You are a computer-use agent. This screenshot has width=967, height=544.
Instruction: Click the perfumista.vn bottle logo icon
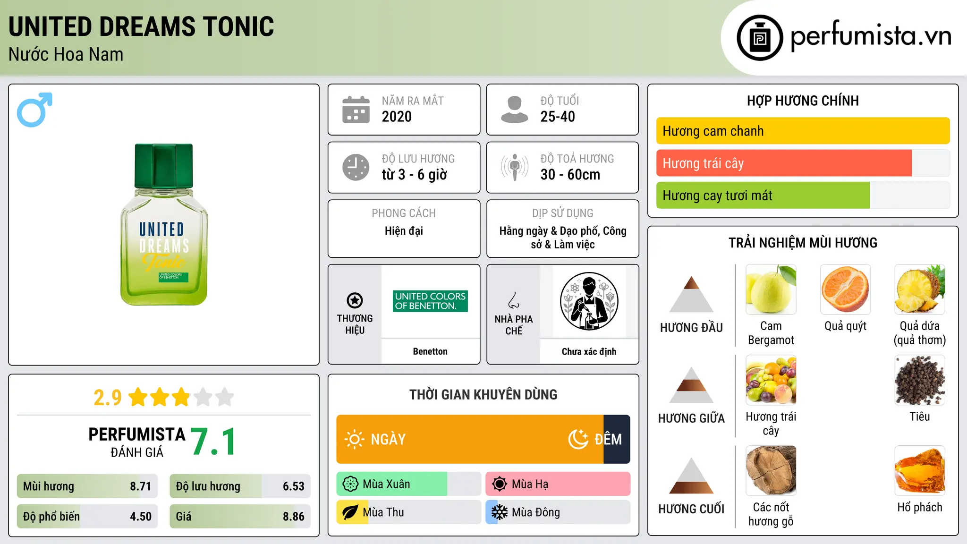(760, 38)
